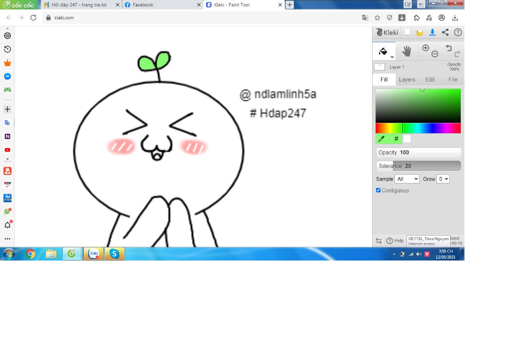510x348 pixels.
Task: Open an image file via folder icon
Action: [x=419, y=32]
